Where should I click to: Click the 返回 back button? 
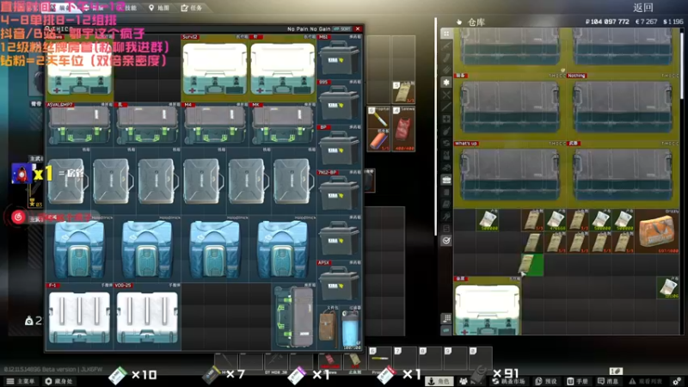tap(643, 8)
